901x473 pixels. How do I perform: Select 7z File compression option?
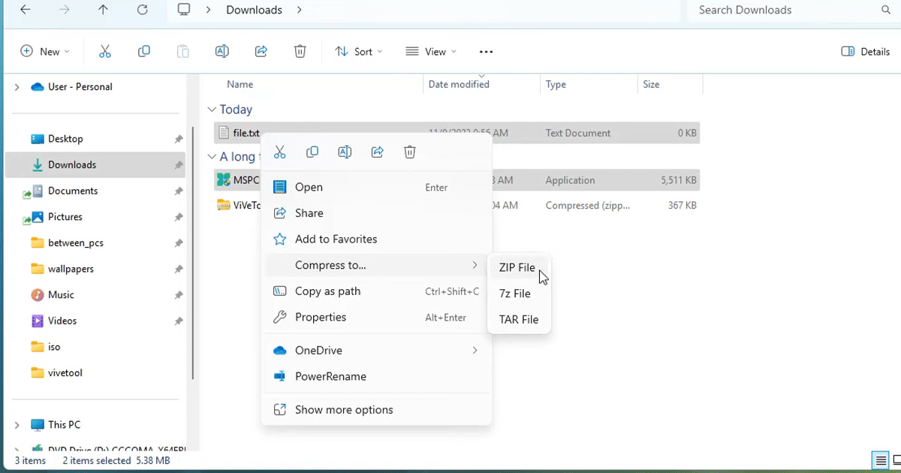(515, 294)
